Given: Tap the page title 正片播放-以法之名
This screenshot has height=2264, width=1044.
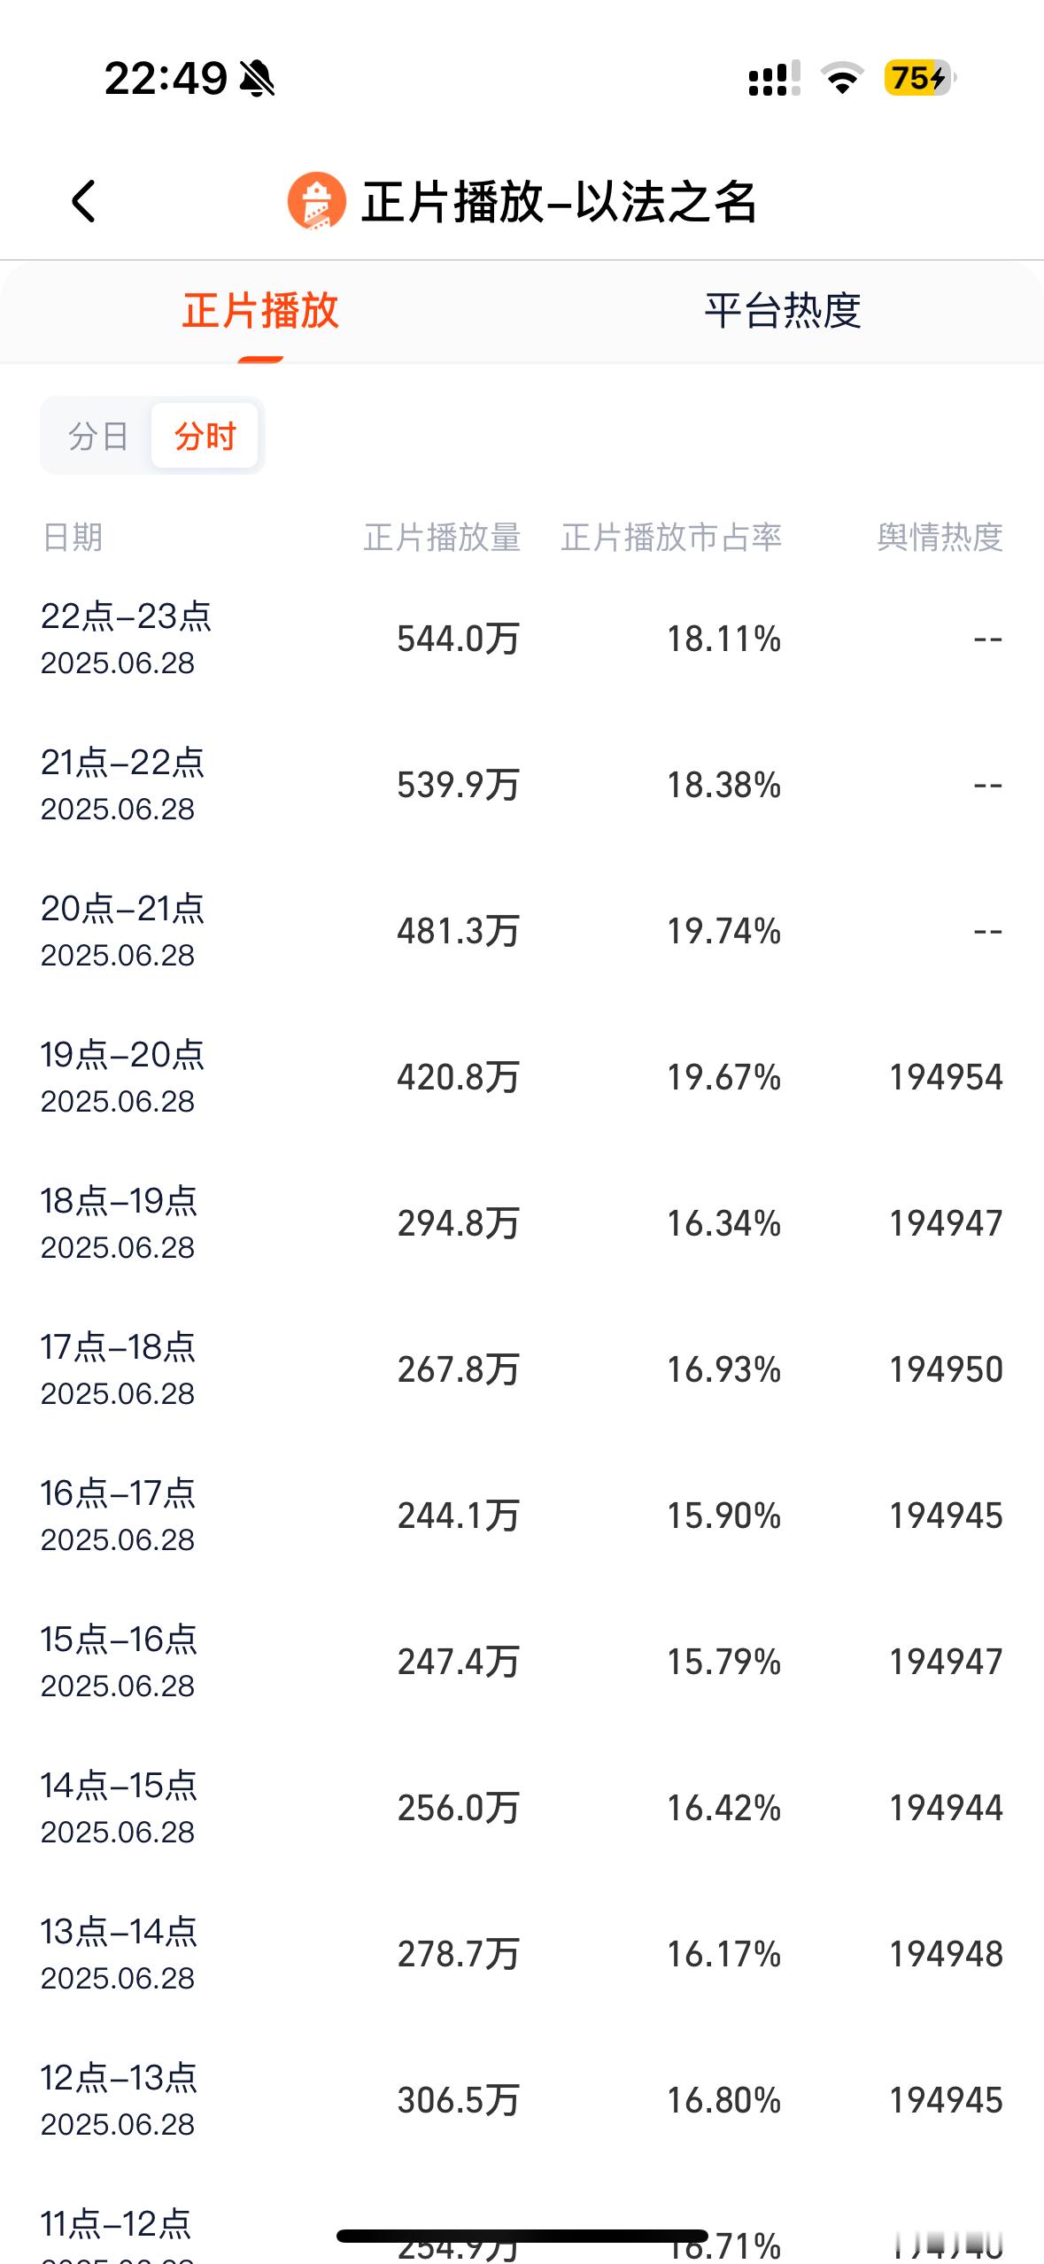Looking at the screenshot, I should coord(559,202).
